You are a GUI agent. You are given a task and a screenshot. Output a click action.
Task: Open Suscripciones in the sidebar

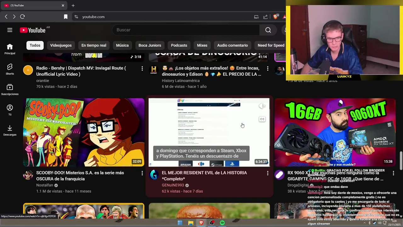pyautogui.click(x=10, y=90)
